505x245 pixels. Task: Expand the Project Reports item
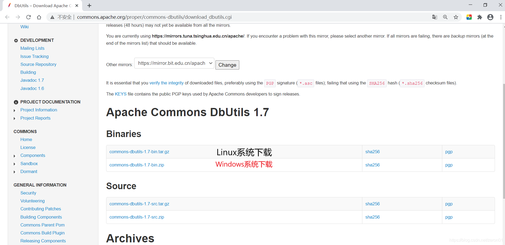(15, 119)
